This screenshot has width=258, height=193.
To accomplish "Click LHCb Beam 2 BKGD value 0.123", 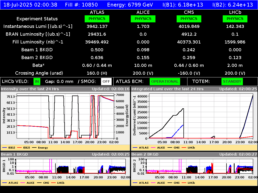I will pyautogui.click(x=235, y=58).
